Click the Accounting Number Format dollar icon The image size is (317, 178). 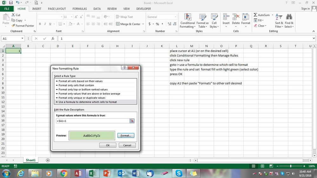coord(149,24)
